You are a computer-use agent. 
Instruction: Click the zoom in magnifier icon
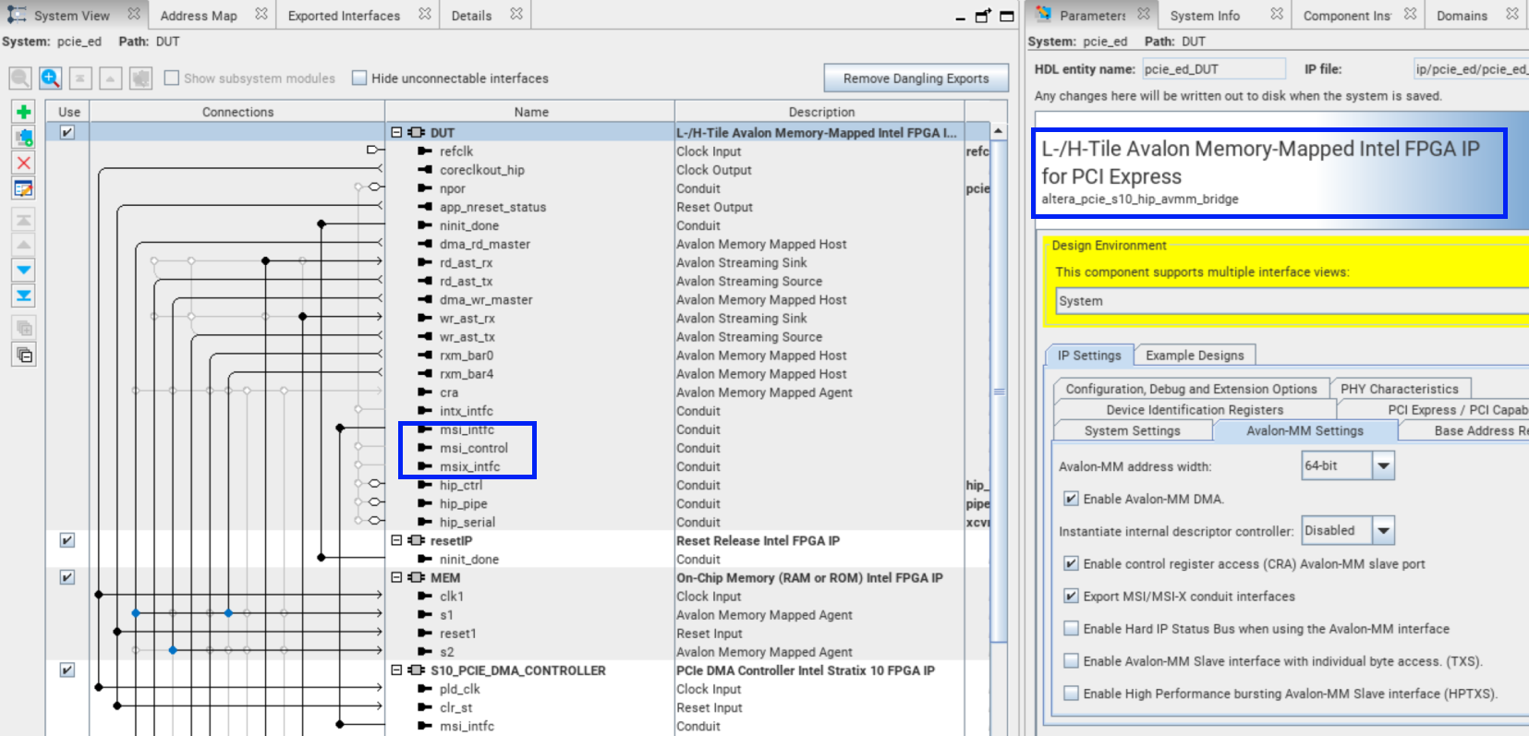pyautogui.click(x=51, y=78)
